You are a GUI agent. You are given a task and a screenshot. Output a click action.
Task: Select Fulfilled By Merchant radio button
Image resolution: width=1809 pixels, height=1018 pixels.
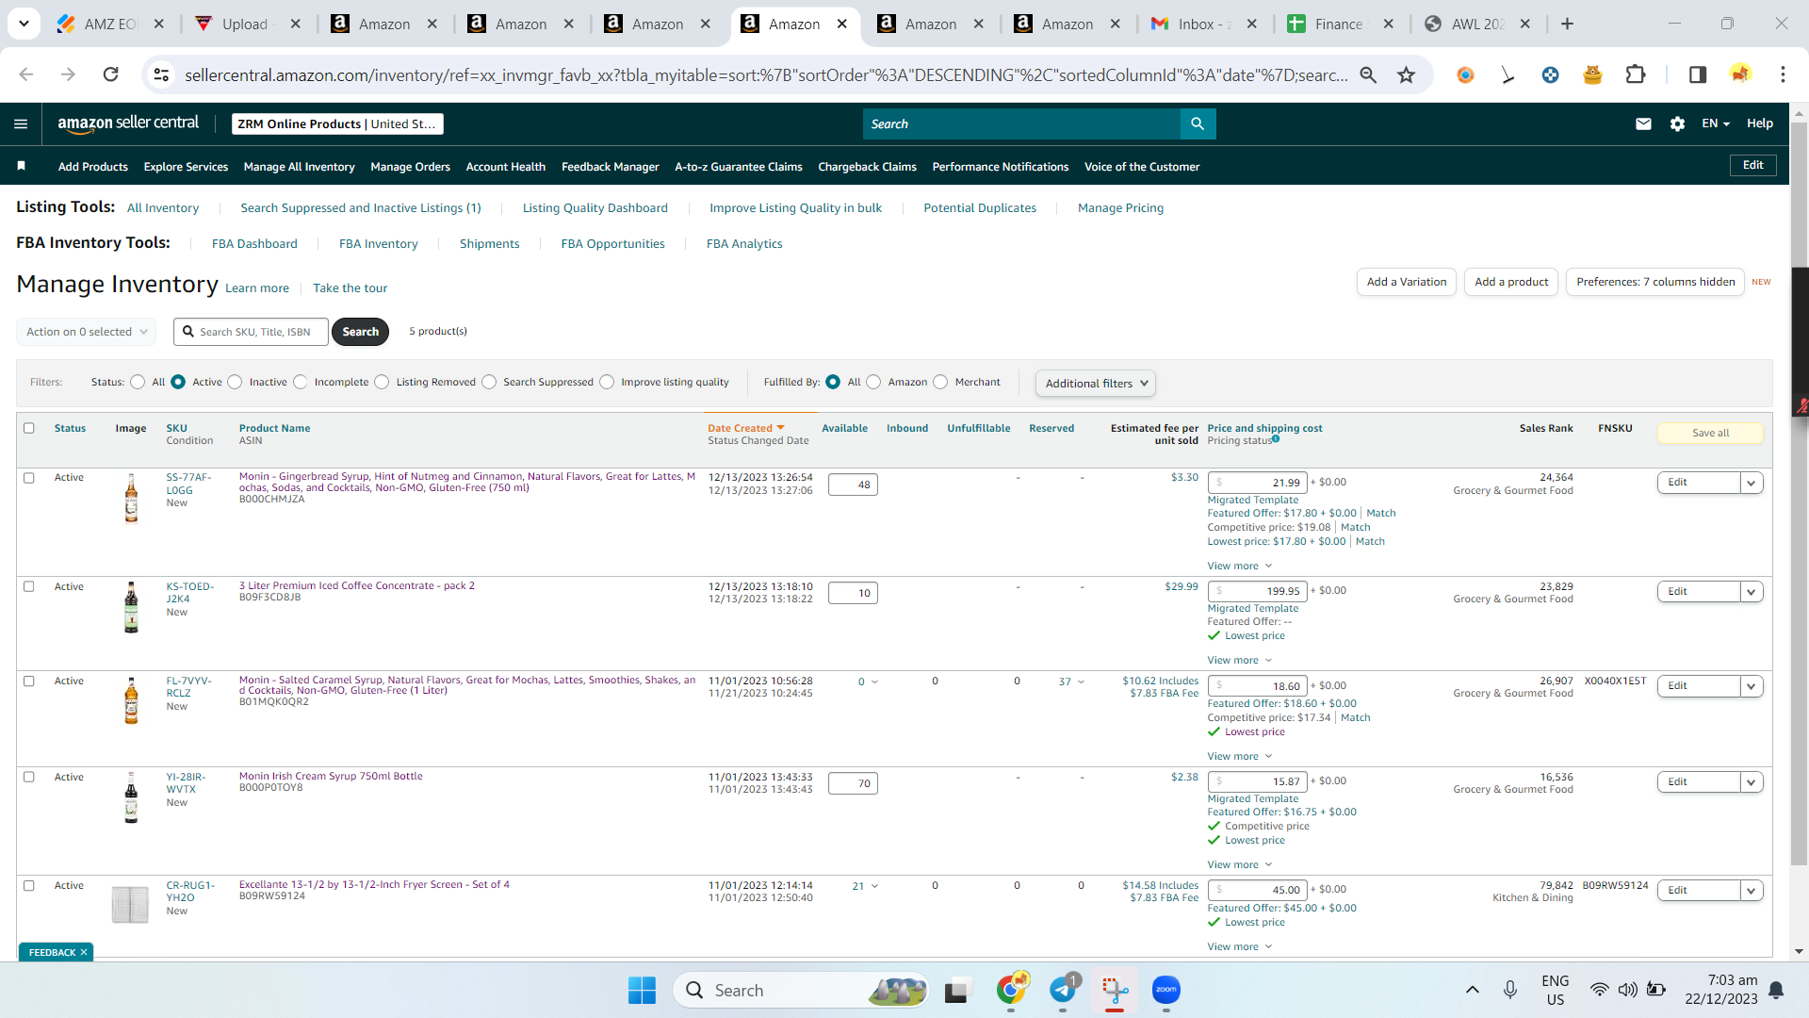click(940, 382)
